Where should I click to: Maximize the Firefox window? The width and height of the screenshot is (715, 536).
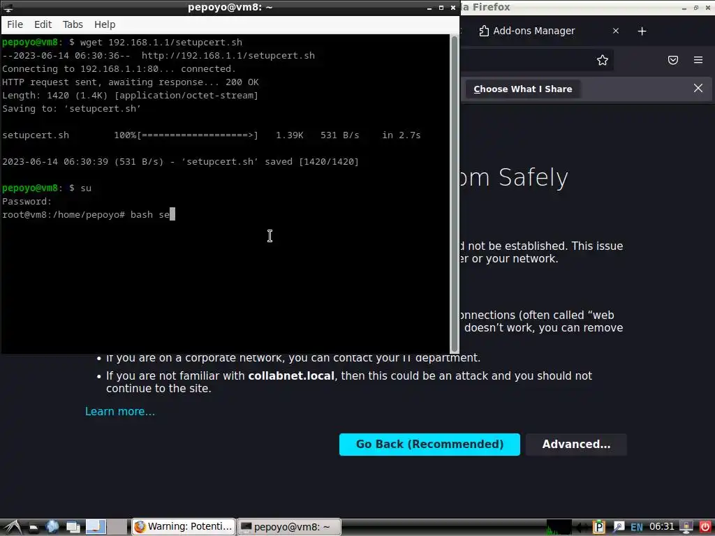pos(696,8)
